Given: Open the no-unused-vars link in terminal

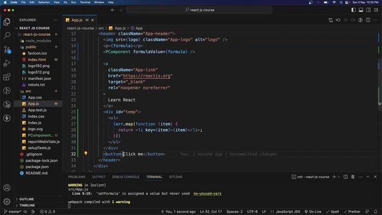Looking at the screenshot, I should pos(207,193).
